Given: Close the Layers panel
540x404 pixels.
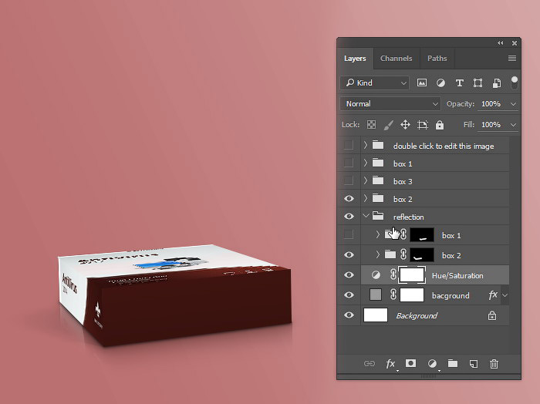Looking at the screenshot, I should (515, 43).
